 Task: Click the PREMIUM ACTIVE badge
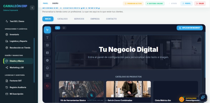click(x=133, y=3)
